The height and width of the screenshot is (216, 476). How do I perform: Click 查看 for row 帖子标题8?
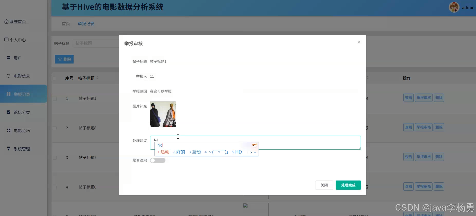(x=409, y=127)
